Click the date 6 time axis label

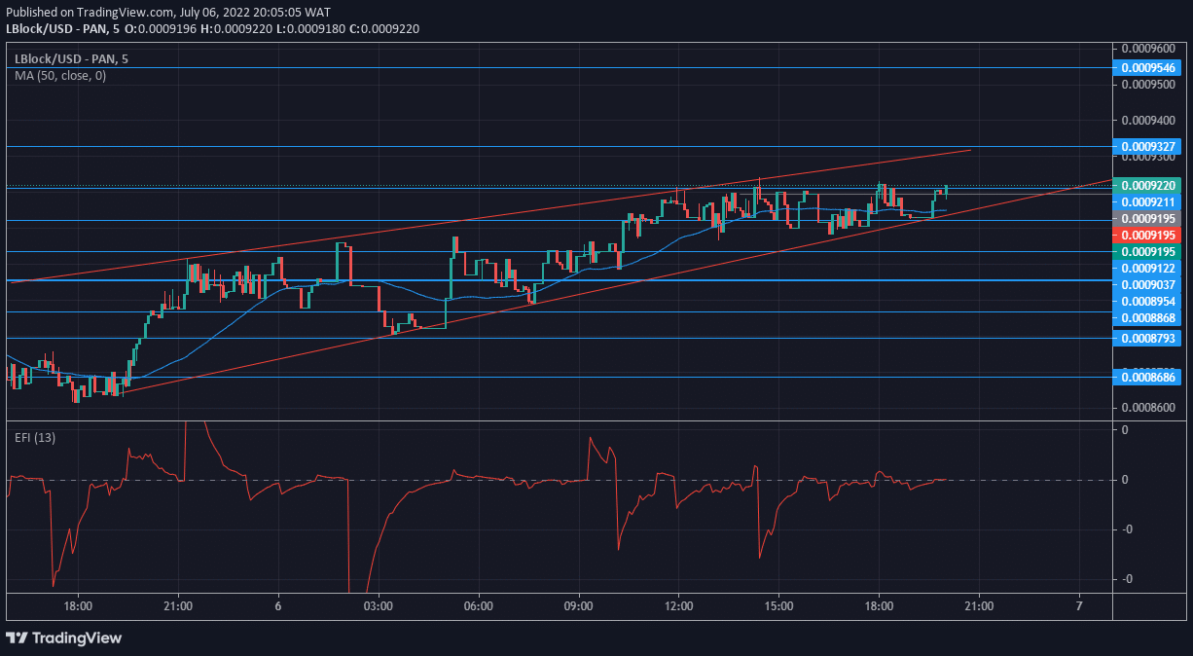[278, 605]
